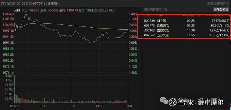231x110 pixels.
Task: Click the 保存至板块 button
Action: coord(221,10)
